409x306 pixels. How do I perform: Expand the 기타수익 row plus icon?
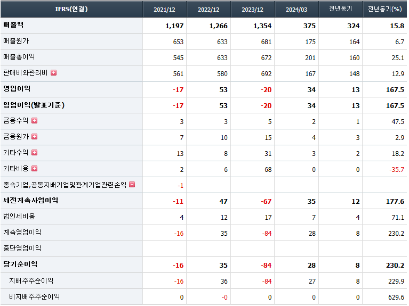[35, 152]
